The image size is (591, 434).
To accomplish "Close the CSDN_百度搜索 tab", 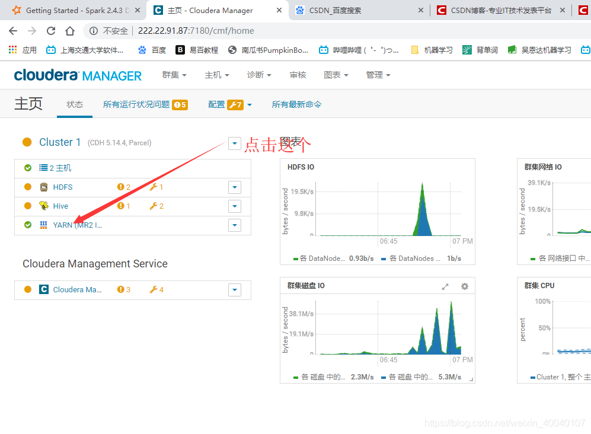I will click(421, 10).
